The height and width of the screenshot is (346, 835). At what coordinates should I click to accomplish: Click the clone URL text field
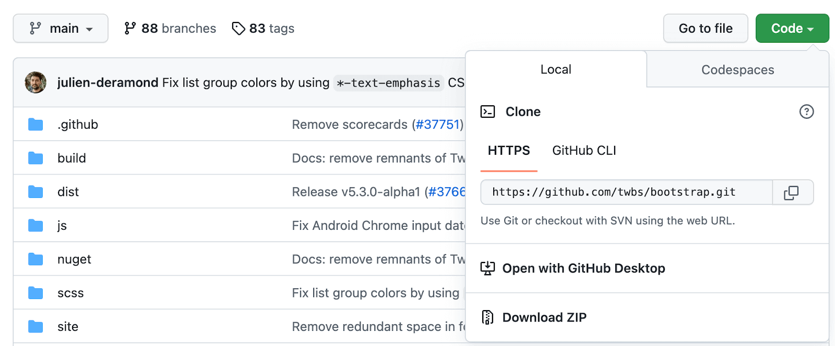tap(626, 192)
